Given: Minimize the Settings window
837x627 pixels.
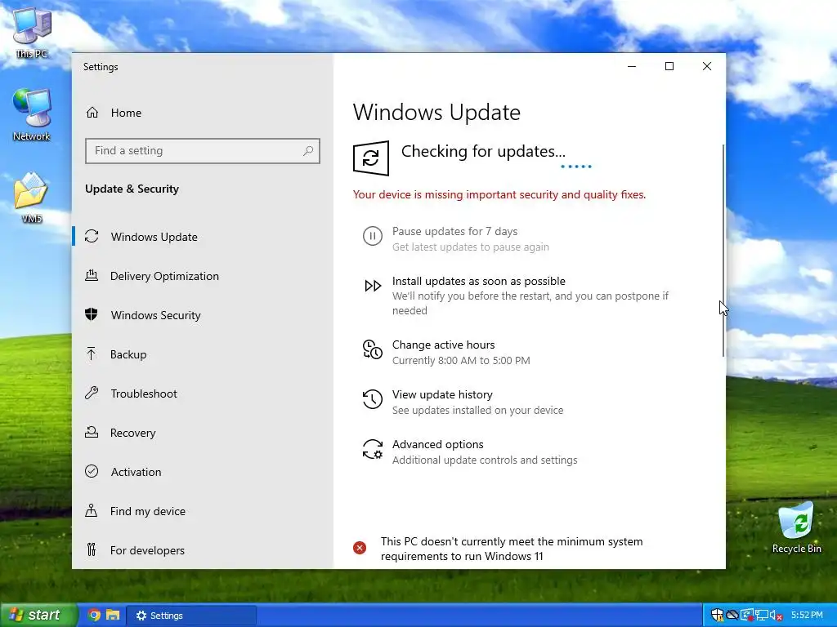Looking at the screenshot, I should [x=632, y=66].
